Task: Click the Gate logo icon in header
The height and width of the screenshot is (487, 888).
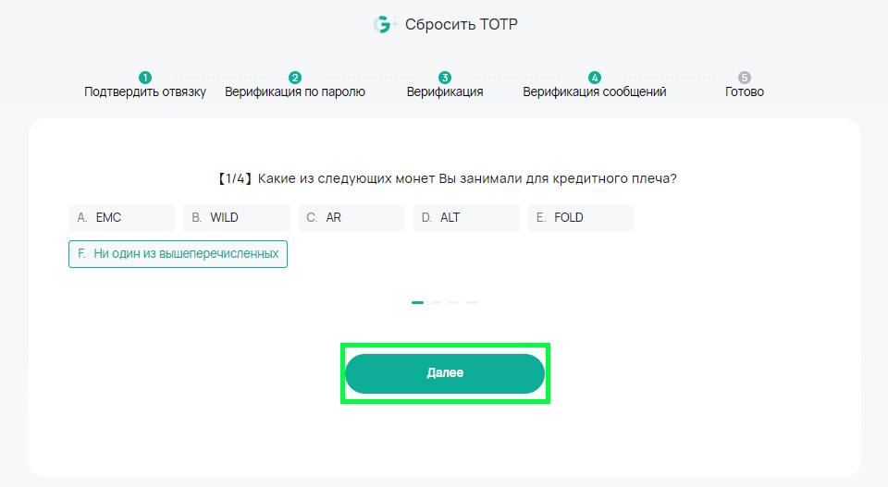Action: 385,24
